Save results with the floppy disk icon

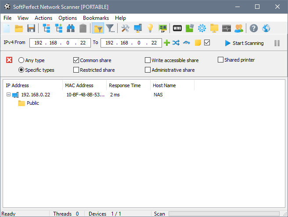pos(31,28)
